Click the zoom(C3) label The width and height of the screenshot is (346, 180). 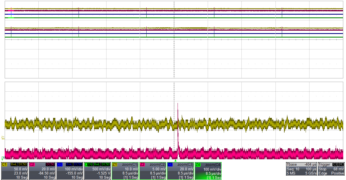(185, 165)
